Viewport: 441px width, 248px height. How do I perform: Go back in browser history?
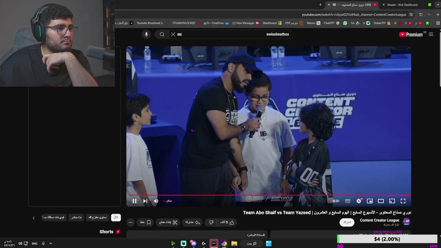click(438, 14)
